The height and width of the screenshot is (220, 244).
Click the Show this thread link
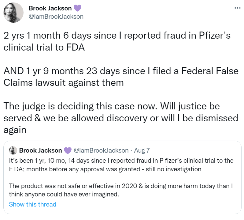coord(32,204)
